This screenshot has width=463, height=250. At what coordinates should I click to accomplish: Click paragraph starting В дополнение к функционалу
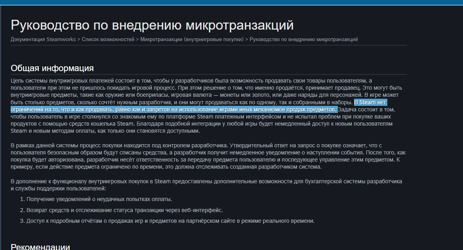tap(206, 185)
